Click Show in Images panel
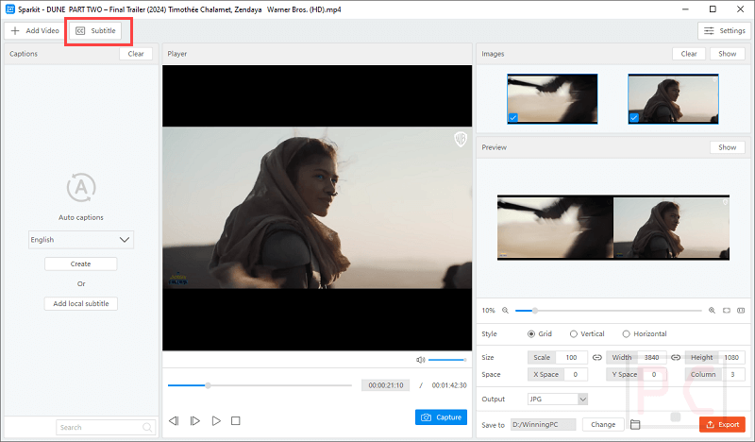This screenshot has height=442, width=755. (727, 54)
